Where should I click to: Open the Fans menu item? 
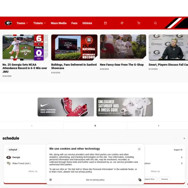75,23
